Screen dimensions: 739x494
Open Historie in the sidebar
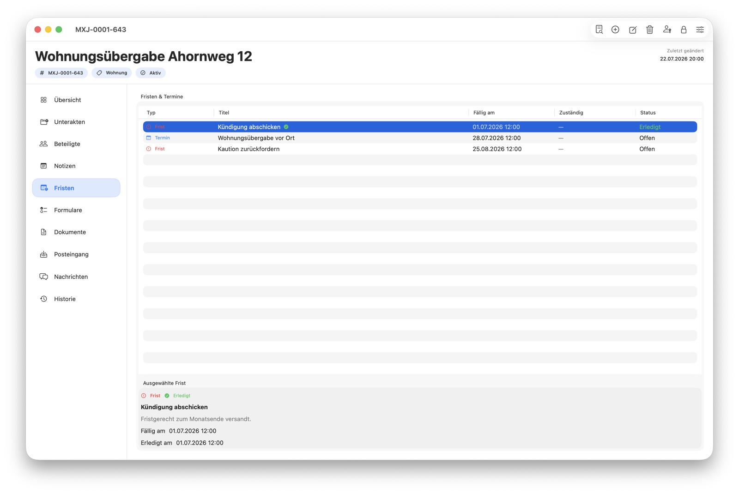click(x=76, y=299)
